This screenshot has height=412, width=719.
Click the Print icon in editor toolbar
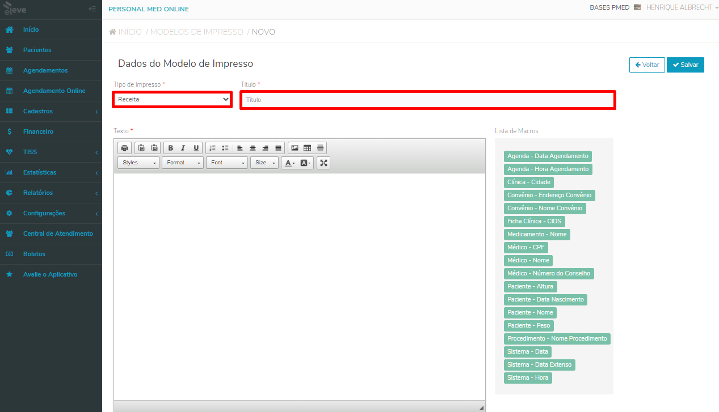125,148
